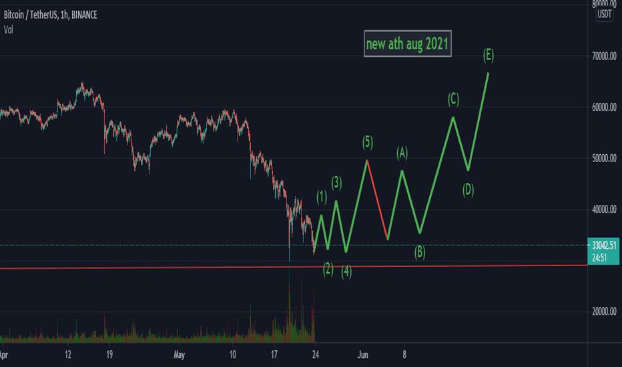Image resolution: width=622 pixels, height=367 pixels.
Task: Click the 10 date axis label
Action: tap(232, 355)
